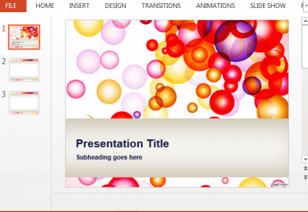Switch to the HOME ribbon tab

(x=45, y=6)
